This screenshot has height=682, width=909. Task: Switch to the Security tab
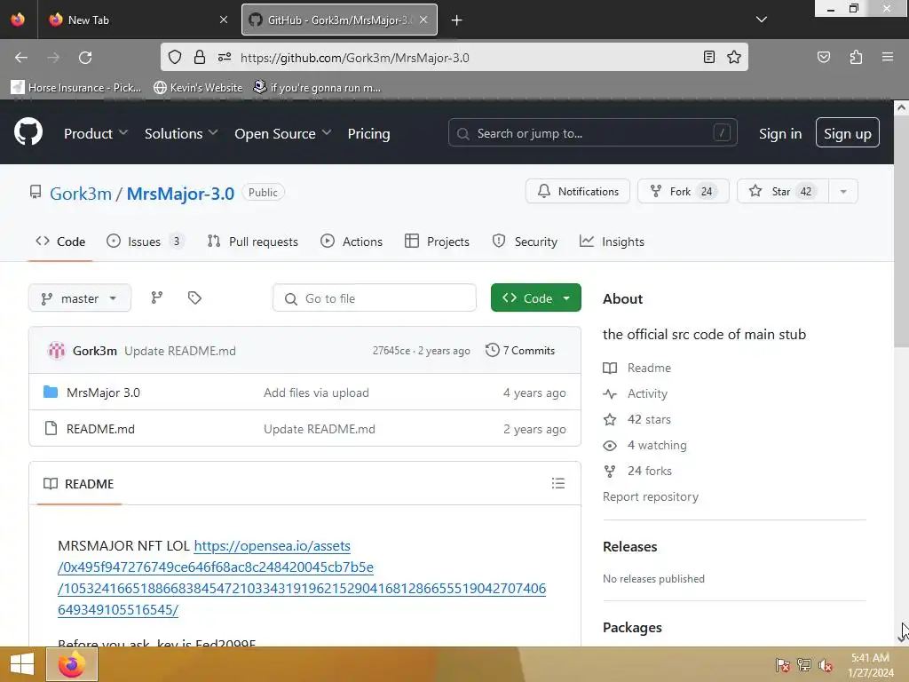point(525,242)
